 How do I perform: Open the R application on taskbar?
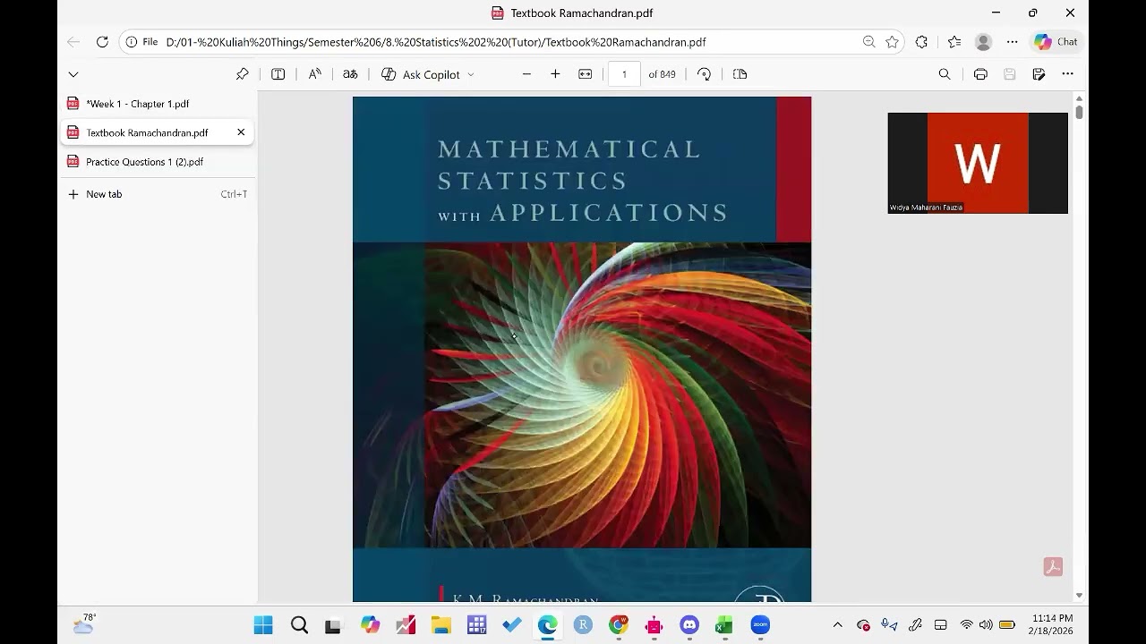click(583, 625)
